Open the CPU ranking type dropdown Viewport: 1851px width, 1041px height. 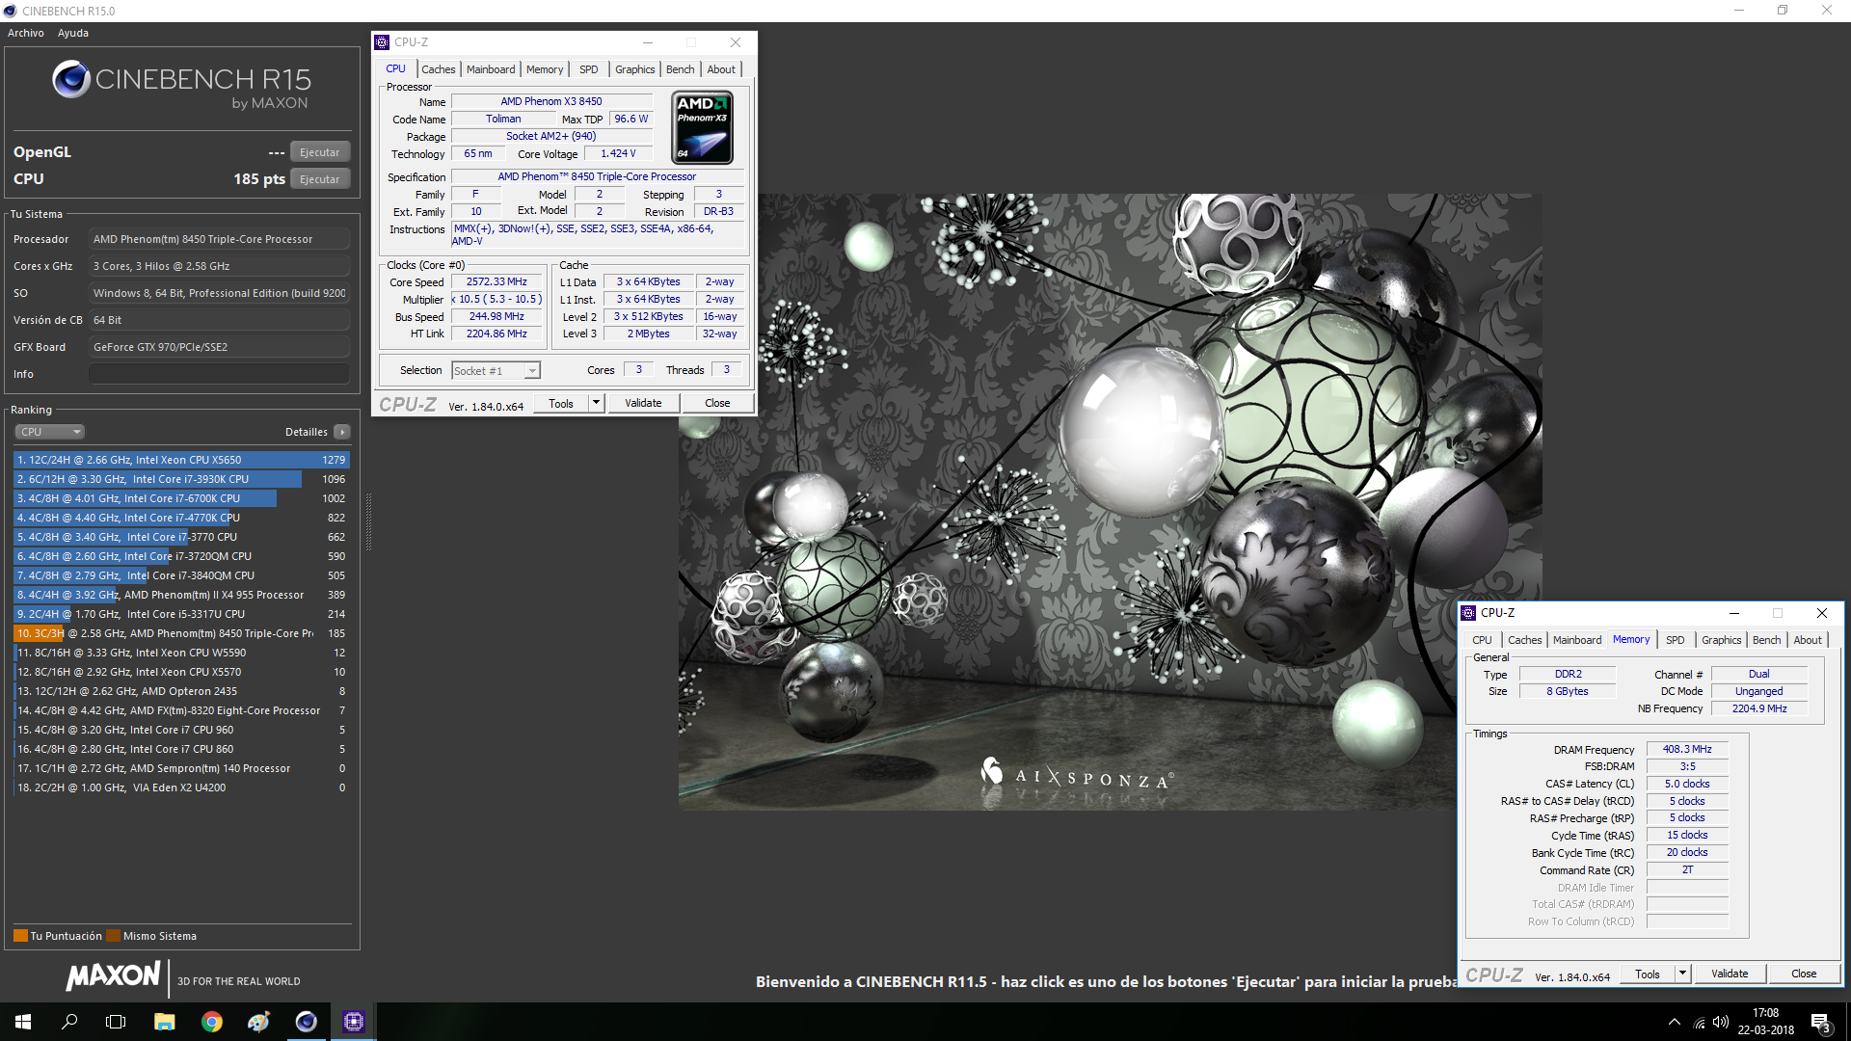tap(50, 432)
